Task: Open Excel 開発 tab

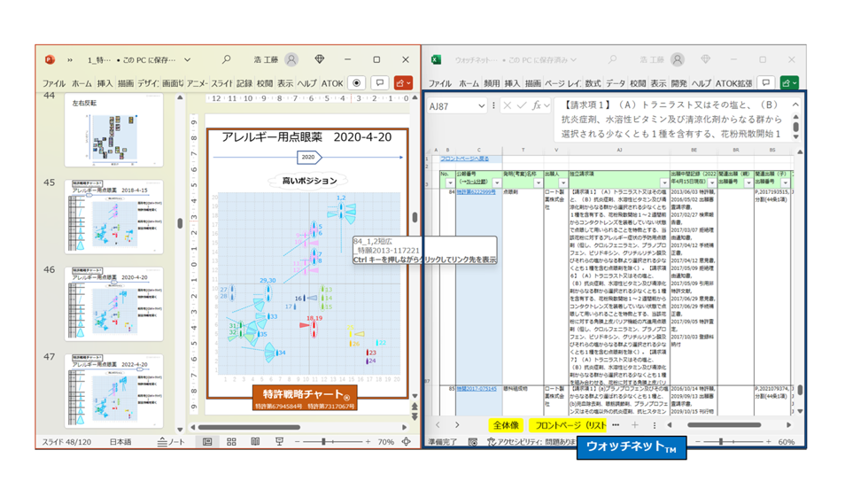Action: 679,83
